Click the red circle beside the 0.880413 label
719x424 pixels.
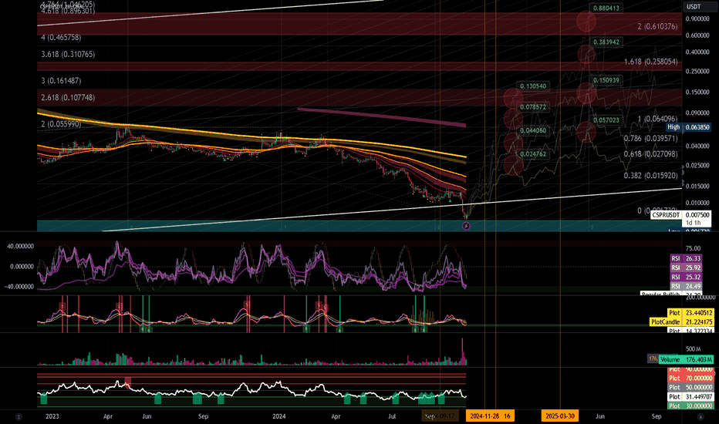click(x=586, y=21)
